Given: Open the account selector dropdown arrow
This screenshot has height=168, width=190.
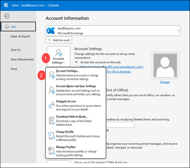Looking at the screenshot, I should (x=179, y=31).
